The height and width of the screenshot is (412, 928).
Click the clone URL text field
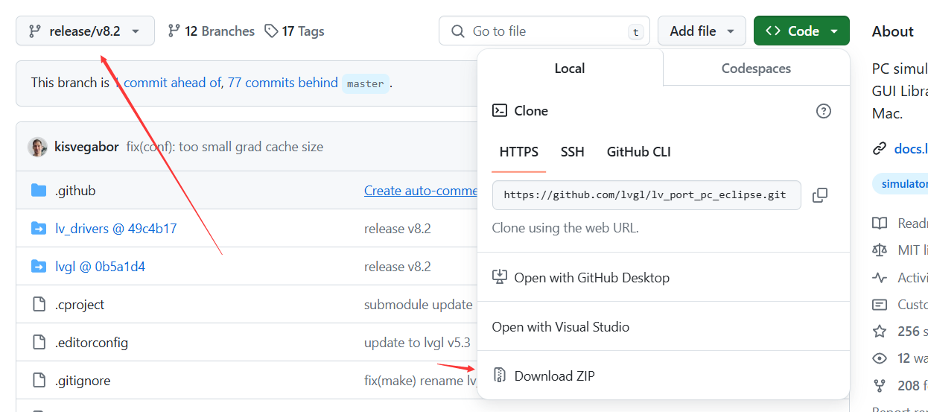(646, 195)
